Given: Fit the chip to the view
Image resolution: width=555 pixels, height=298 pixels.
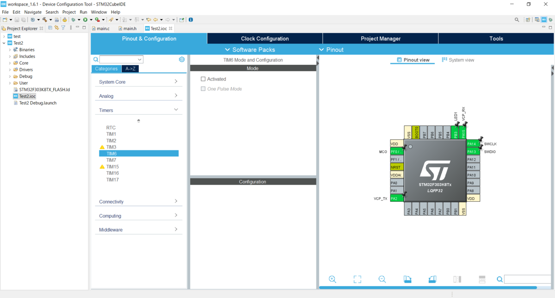Looking at the screenshot, I should point(357,279).
